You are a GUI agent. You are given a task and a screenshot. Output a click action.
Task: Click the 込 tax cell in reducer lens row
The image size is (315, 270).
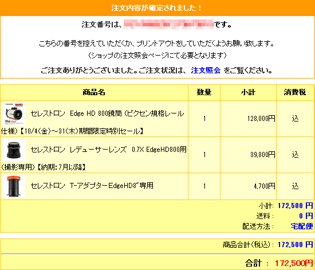295,155
